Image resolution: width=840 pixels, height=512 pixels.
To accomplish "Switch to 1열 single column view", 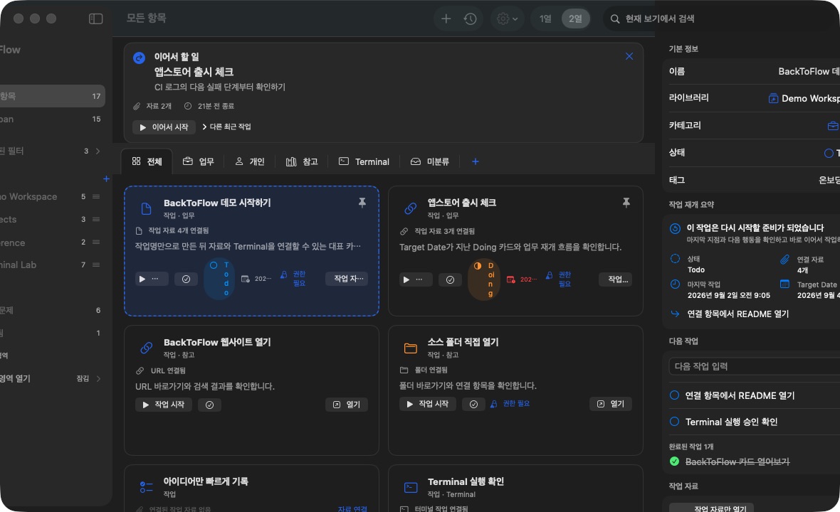I will [x=545, y=18].
